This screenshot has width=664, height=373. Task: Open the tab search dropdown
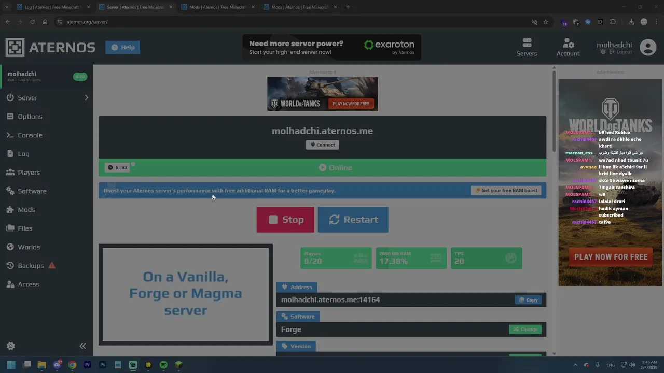tap(6, 7)
